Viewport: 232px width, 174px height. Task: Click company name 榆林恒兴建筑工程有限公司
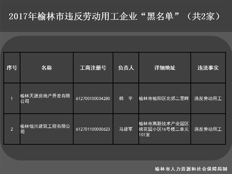click(x=45, y=129)
